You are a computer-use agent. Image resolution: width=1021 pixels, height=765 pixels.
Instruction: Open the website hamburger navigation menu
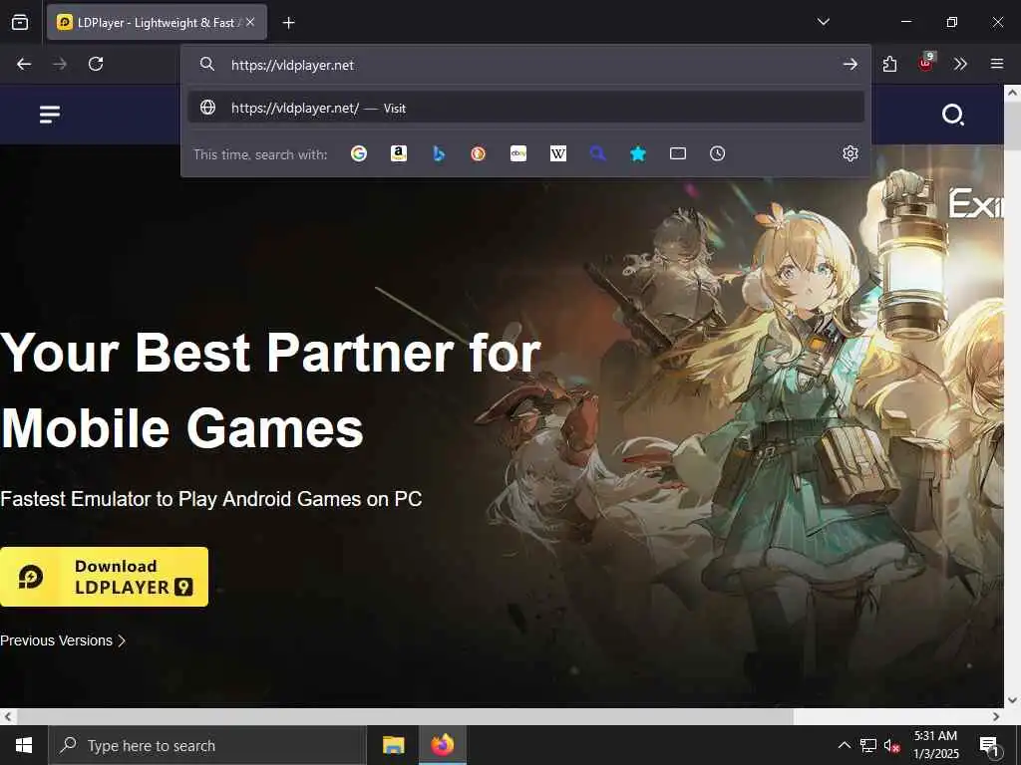point(50,115)
